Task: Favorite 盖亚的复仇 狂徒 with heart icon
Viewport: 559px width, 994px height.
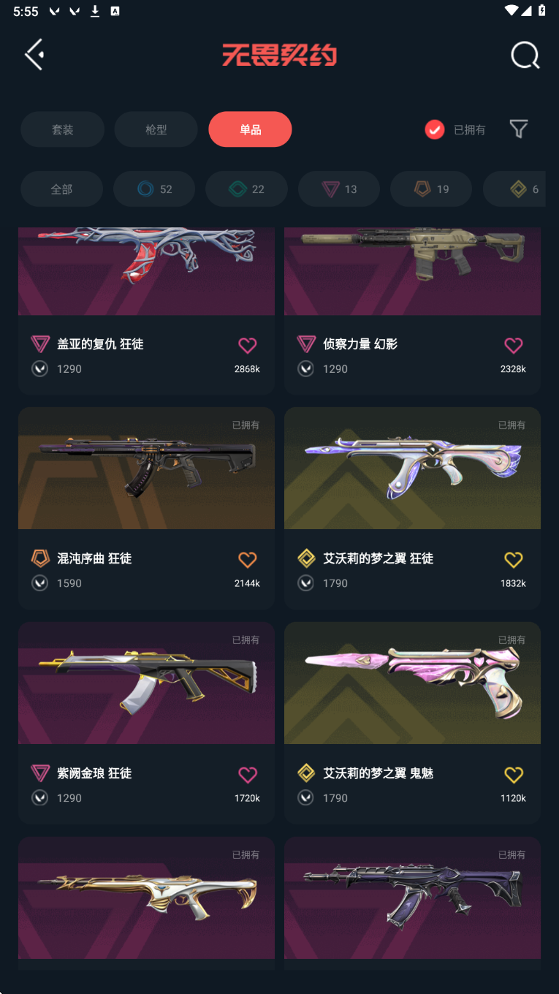Action: point(248,345)
